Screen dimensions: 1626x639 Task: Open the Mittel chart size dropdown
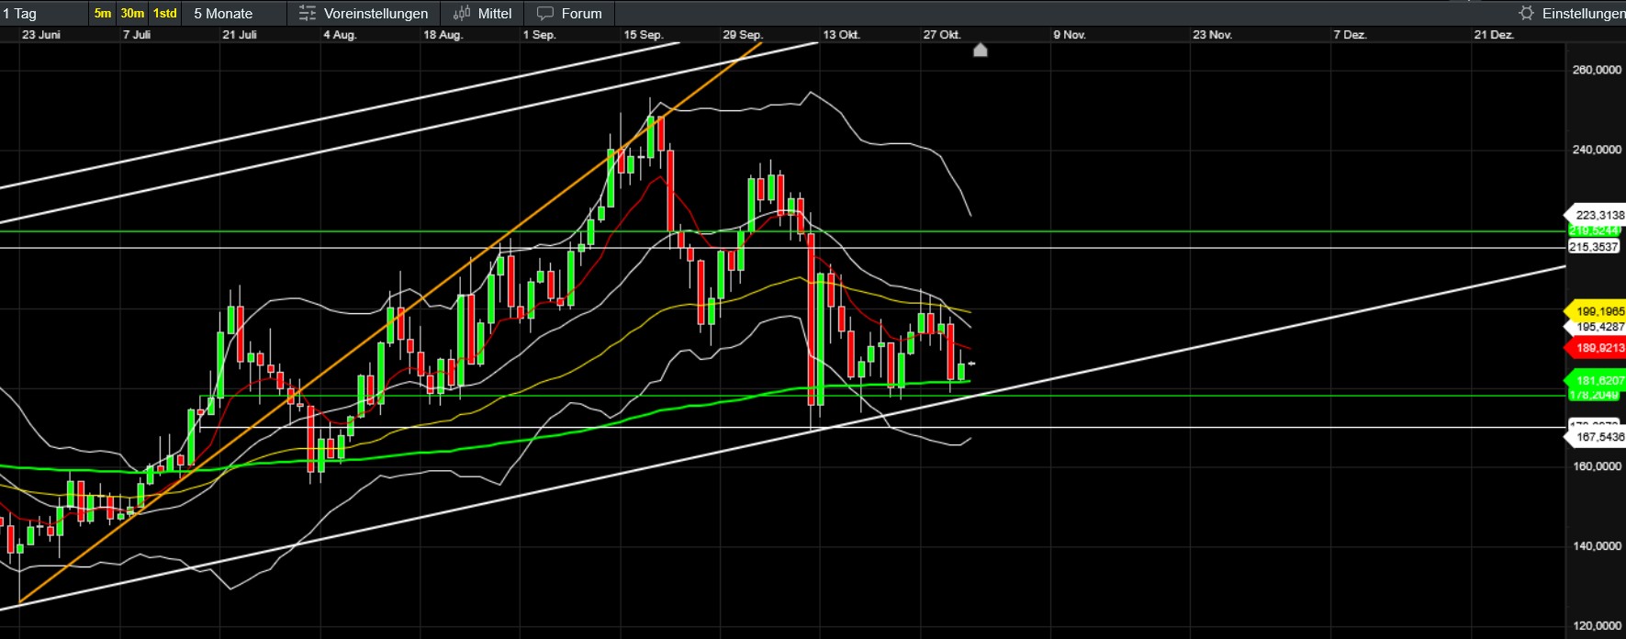[x=494, y=14]
